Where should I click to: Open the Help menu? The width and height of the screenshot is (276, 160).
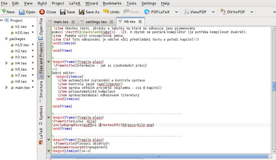click(x=165, y=3)
